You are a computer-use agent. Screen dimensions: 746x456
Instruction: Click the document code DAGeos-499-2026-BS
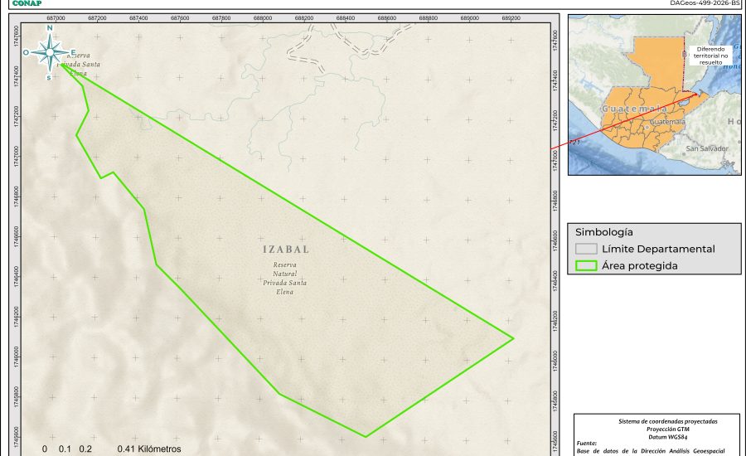coord(704,3)
